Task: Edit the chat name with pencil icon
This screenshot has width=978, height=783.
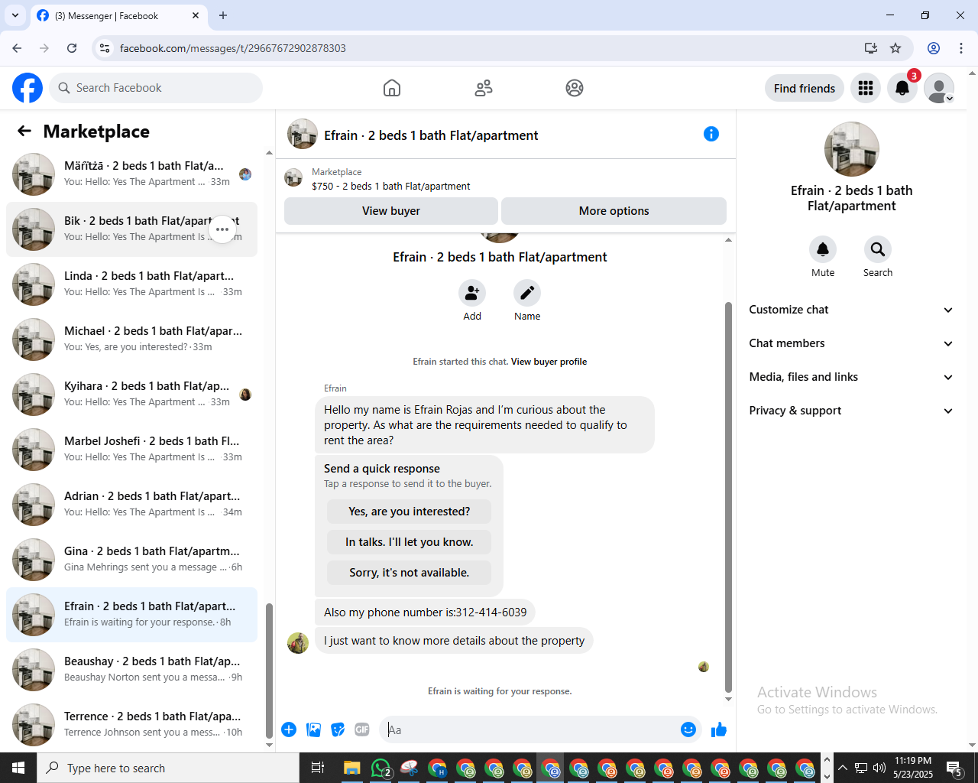Action: (x=527, y=293)
